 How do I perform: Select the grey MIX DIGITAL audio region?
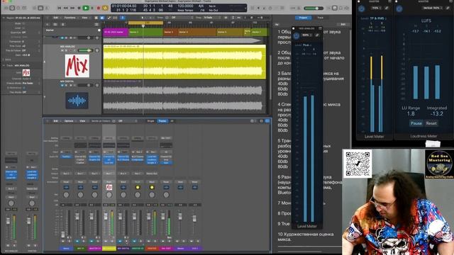coord(184,96)
